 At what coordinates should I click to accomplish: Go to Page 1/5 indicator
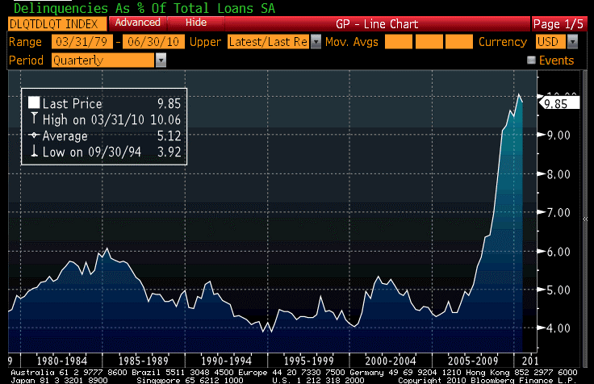(558, 24)
